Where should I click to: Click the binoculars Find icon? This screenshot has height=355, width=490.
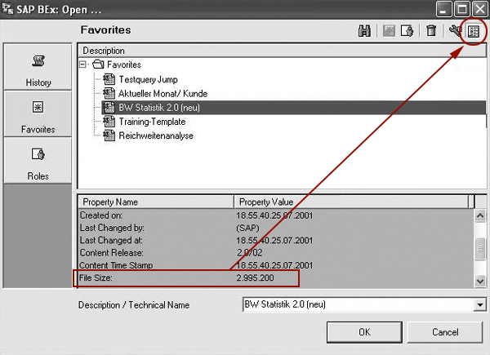tap(364, 31)
